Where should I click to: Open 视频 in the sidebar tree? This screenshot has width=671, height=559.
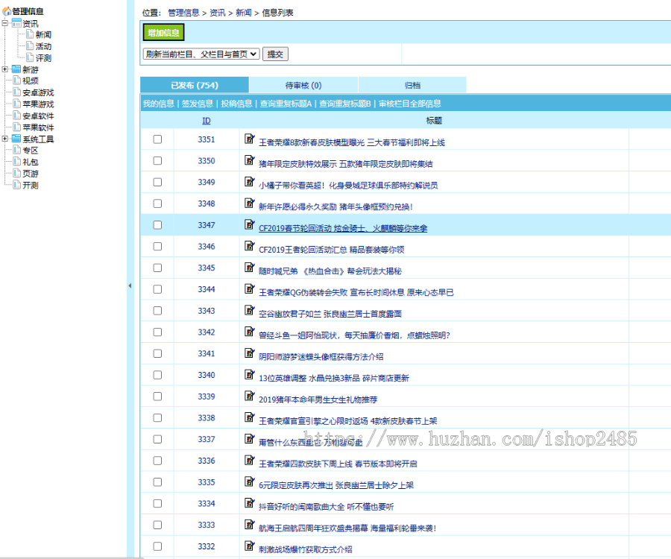click(x=31, y=80)
